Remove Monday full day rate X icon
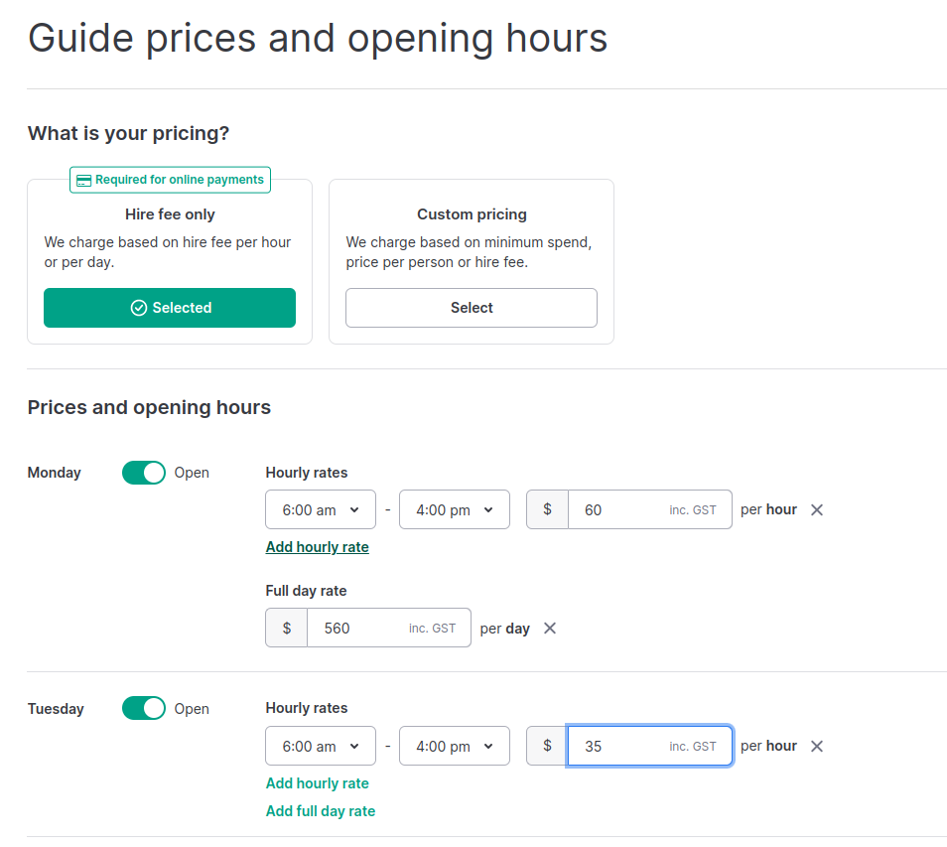947x847 pixels. [550, 629]
